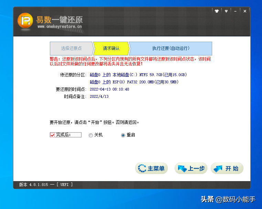
Task: Click the 本地磁盘(C:) NTFS partition entry
Action: click(x=138, y=75)
